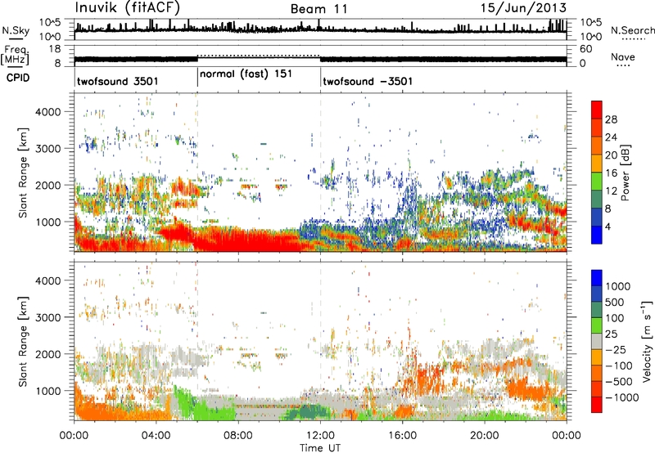Click '4000' on the power panel range axis
This screenshot has width=655, height=453.
[47, 112]
